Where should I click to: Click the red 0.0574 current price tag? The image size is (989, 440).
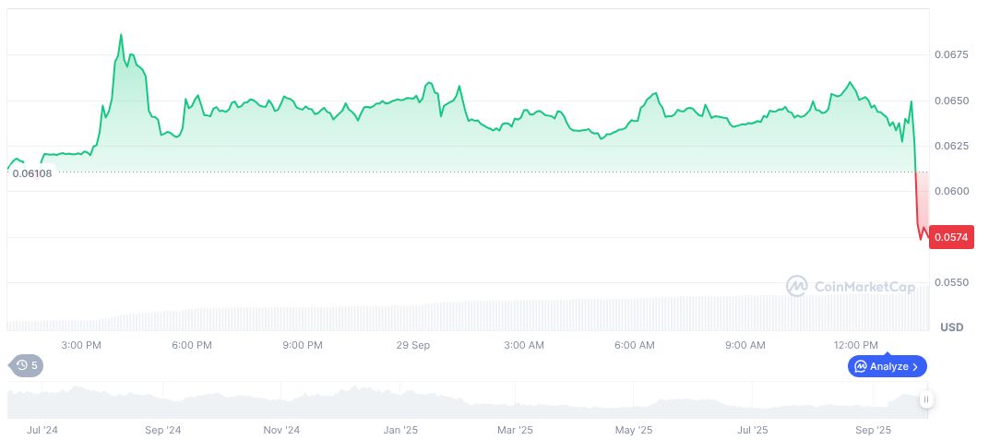pyautogui.click(x=950, y=237)
